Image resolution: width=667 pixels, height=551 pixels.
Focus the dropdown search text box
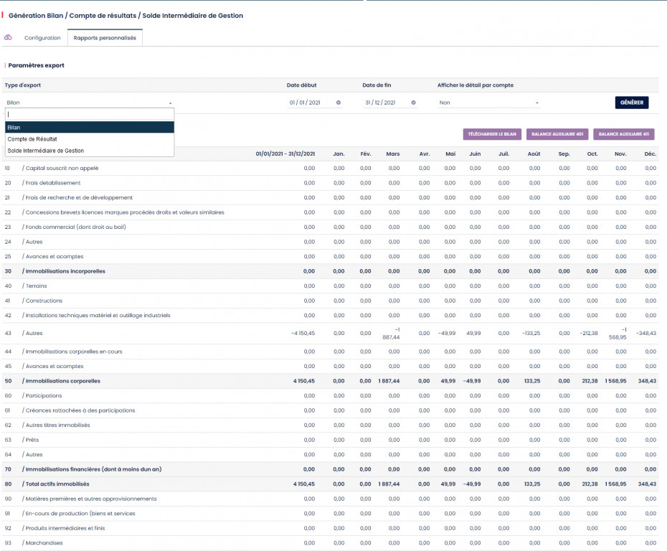[x=89, y=115]
